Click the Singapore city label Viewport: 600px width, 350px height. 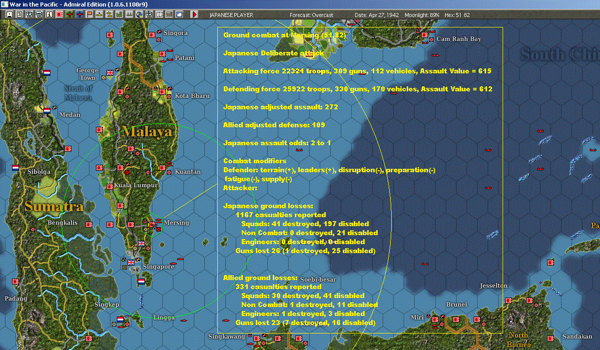pos(158,267)
